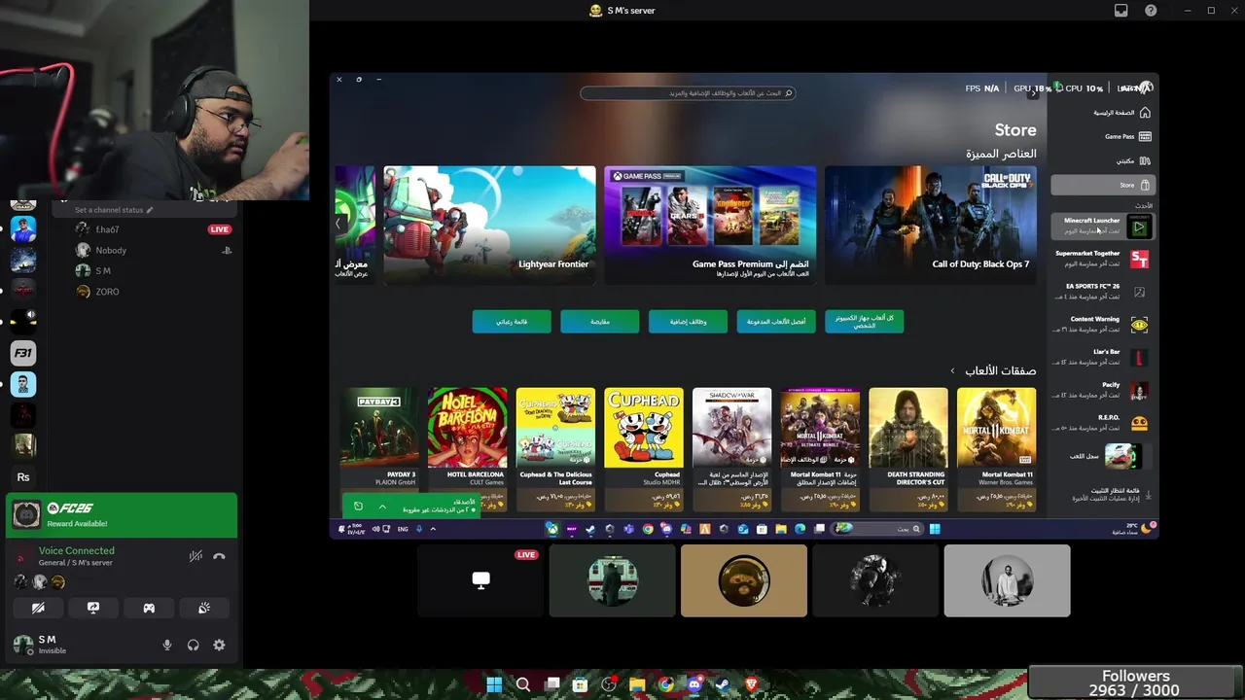1245x700 pixels.
Task: Open Discord user settings gear
Action: click(x=219, y=645)
